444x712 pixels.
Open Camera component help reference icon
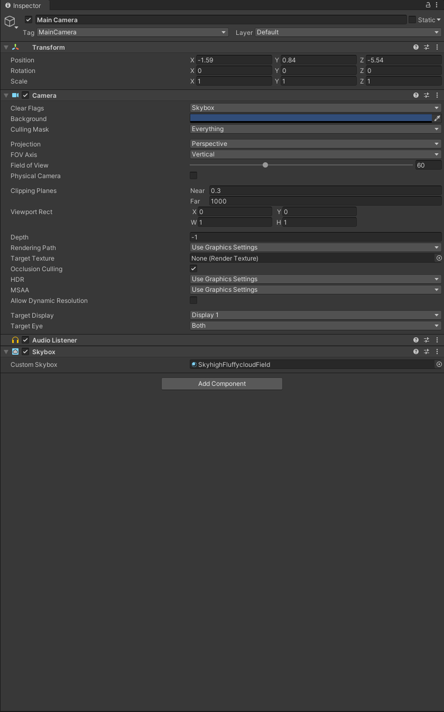[x=416, y=96]
